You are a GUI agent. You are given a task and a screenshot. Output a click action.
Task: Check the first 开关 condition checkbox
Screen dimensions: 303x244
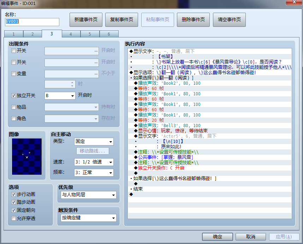[x=13, y=51]
